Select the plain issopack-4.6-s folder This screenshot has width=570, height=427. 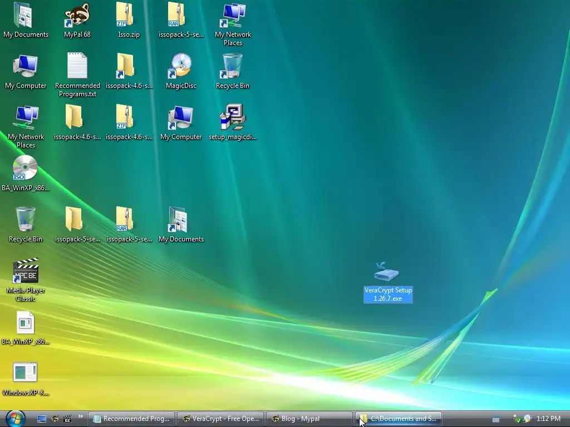(77, 123)
